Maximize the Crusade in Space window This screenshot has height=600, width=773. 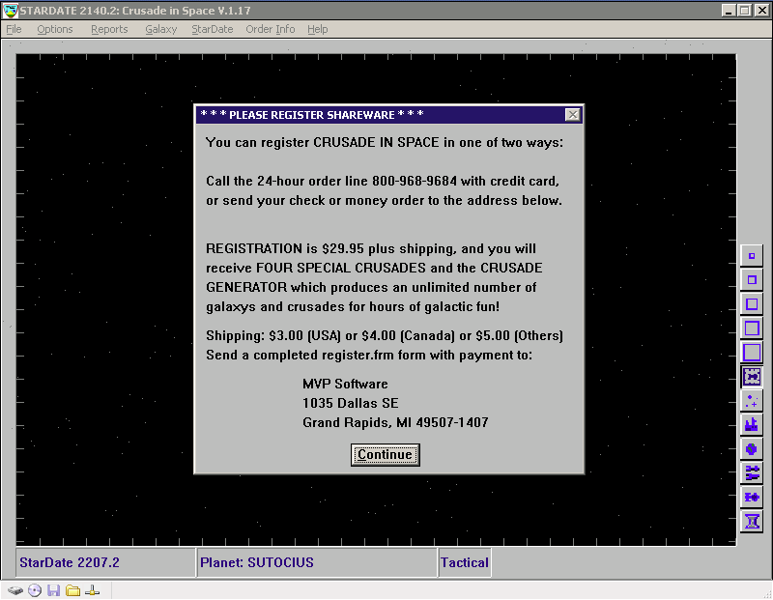pyautogui.click(x=745, y=11)
